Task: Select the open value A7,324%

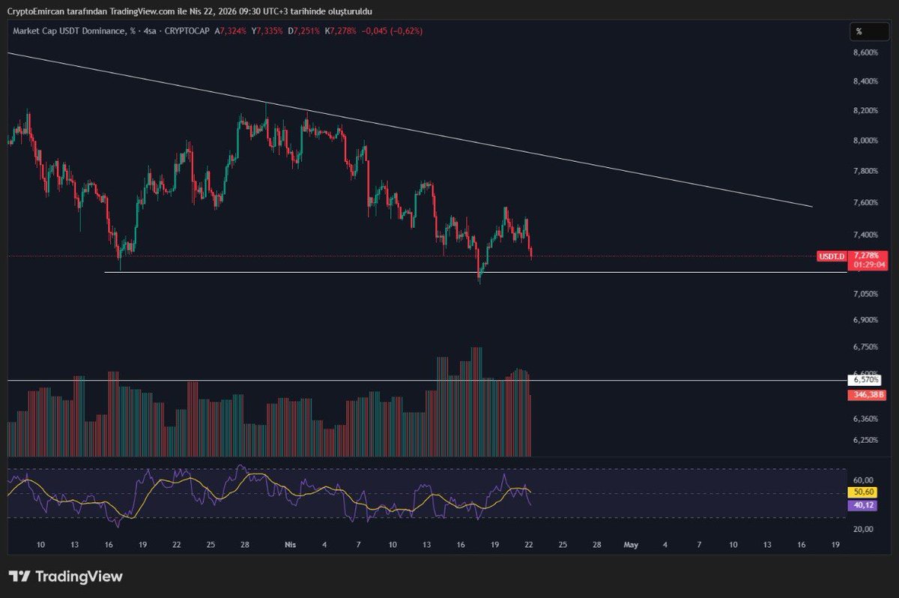Action: click(x=230, y=31)
